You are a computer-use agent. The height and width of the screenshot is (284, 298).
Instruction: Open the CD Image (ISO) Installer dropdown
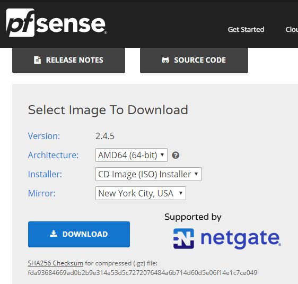148,174
